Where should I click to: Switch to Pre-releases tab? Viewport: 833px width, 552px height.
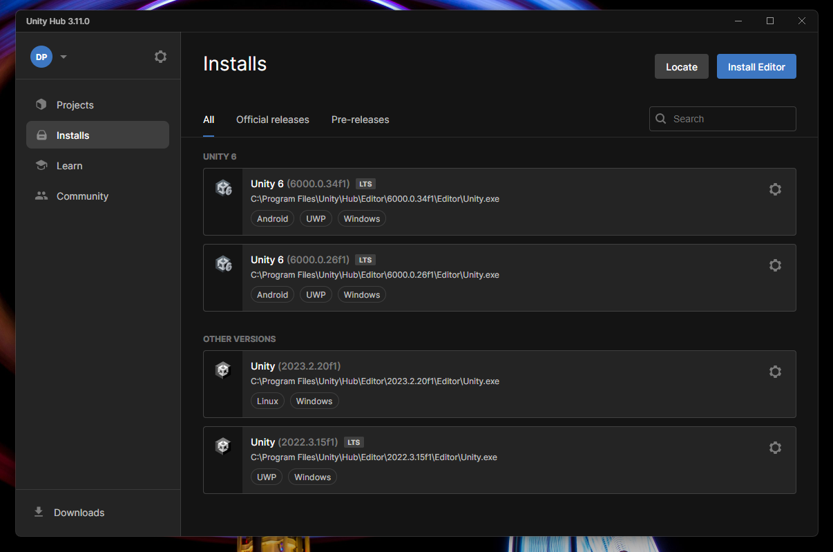[361, 120]
